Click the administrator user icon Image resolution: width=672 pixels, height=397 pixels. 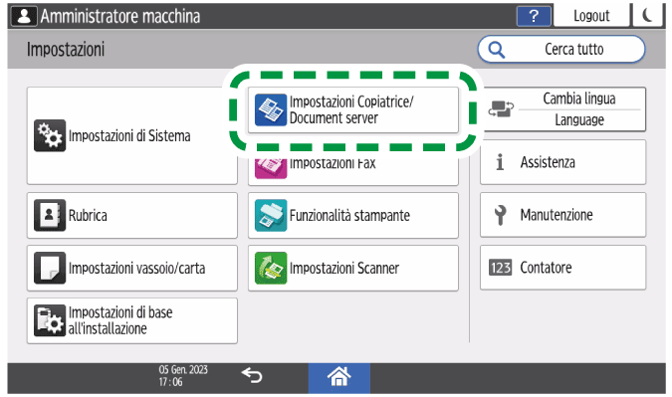coord(24,16)
